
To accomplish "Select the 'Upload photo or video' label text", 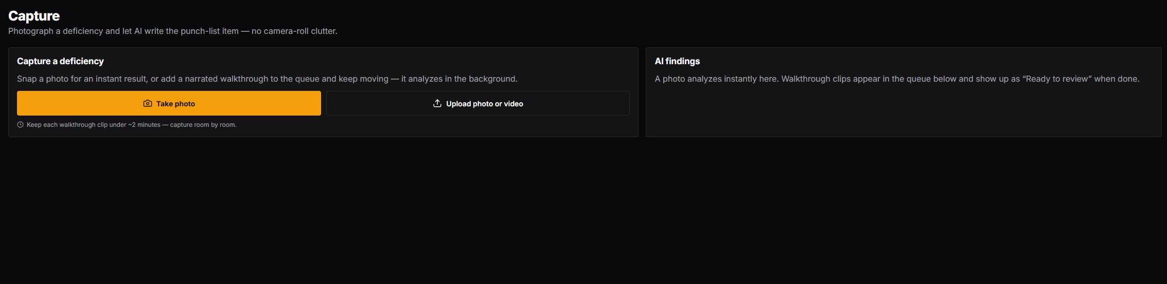I will coord(485,104).
